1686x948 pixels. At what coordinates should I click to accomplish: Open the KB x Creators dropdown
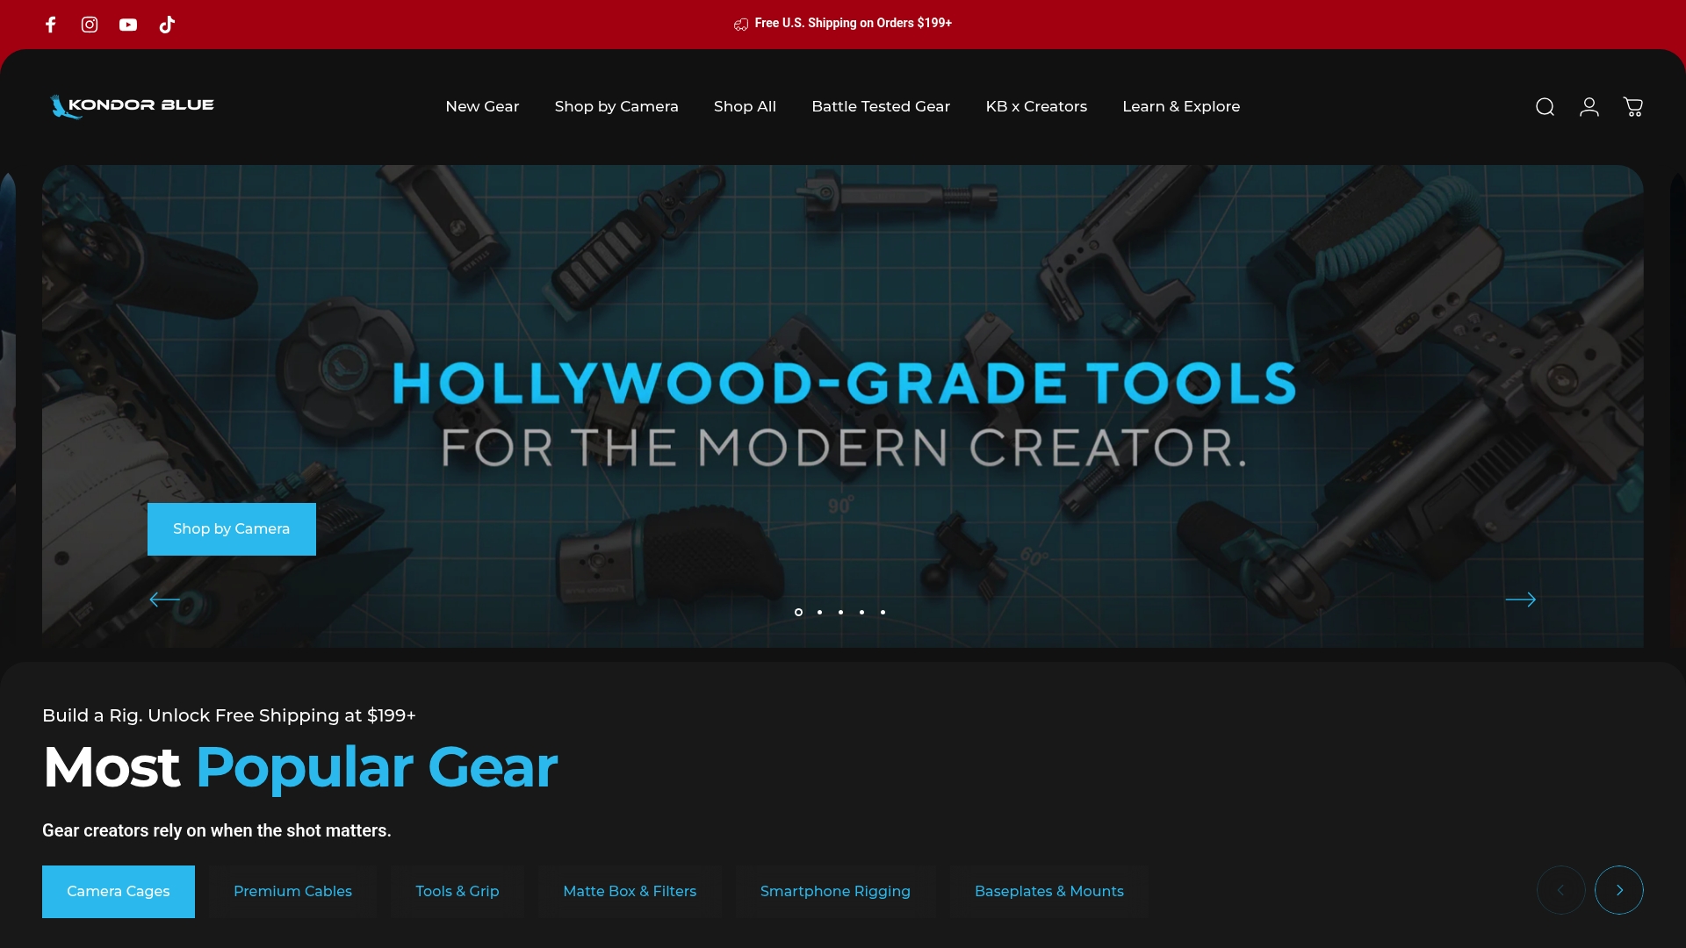[x=1036, y=106]
